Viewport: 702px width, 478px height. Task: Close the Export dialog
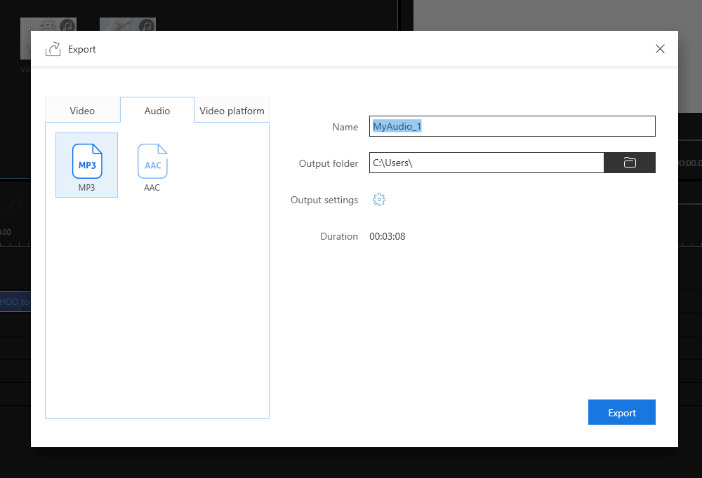(660, 48)
